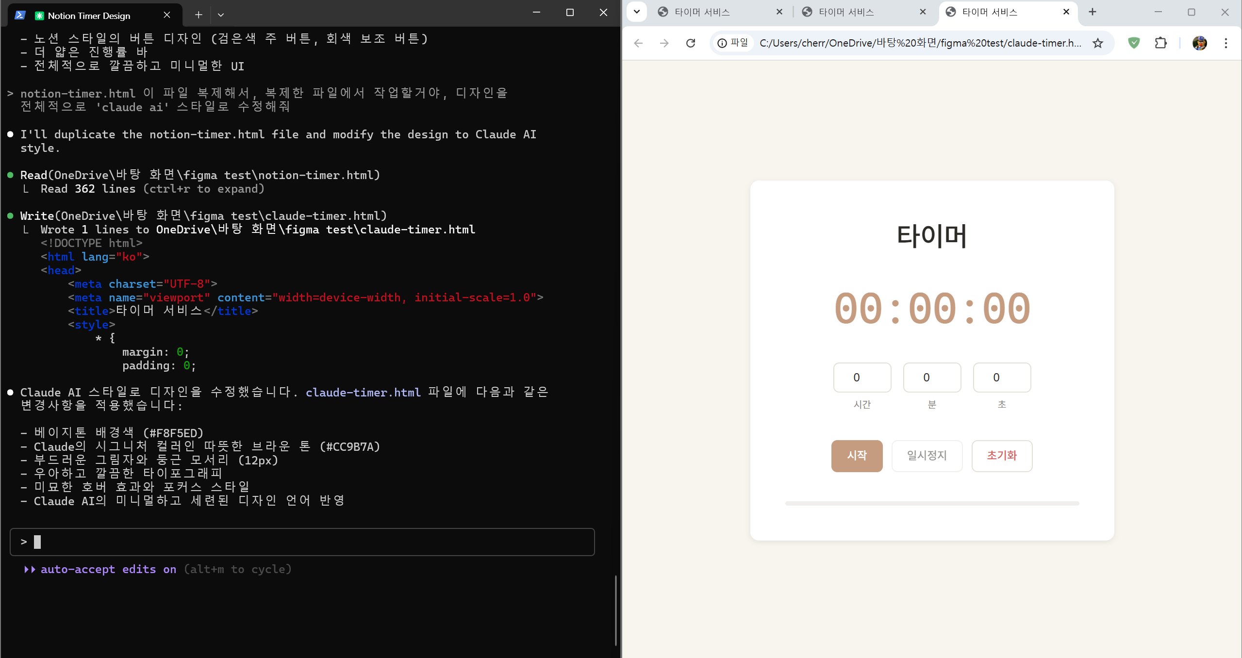The width and height of the screenshot is (1242, 658).
Task: Click the 일시정지 pause button
Action: (927, 456)
